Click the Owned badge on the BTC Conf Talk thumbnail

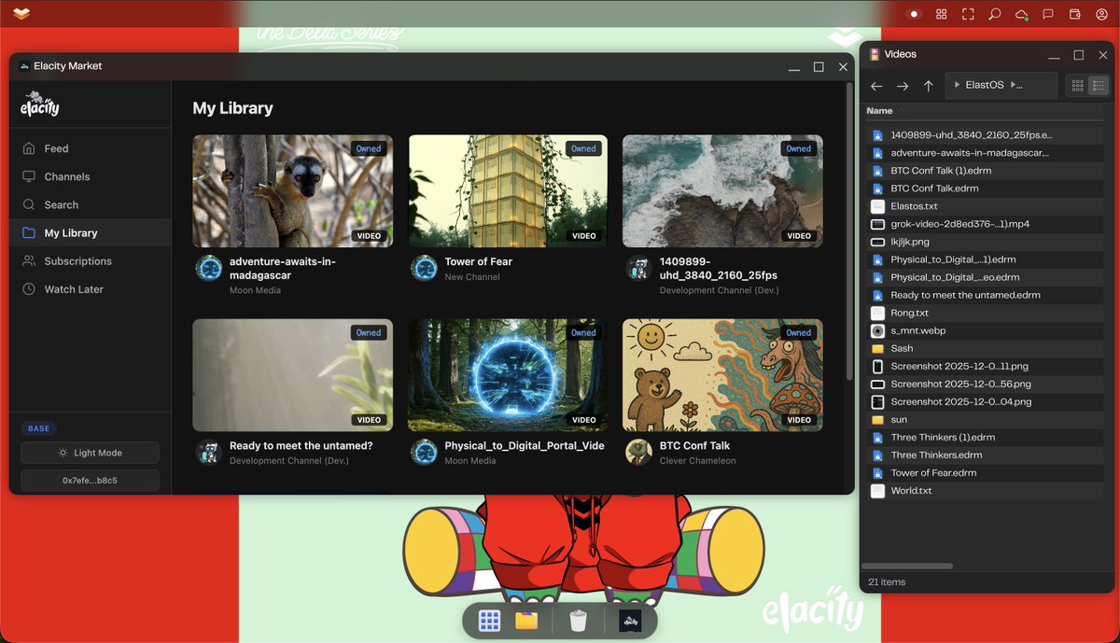pos(799,332)
